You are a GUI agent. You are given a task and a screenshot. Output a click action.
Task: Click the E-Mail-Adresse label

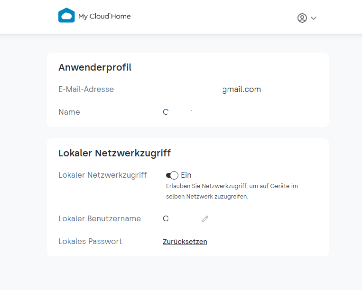86,89
